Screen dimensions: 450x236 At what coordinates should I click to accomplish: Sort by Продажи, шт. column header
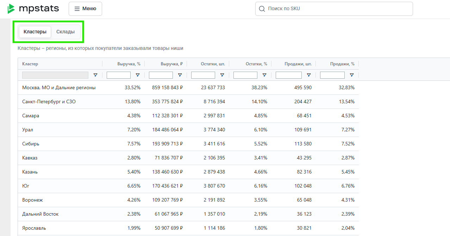298,64
